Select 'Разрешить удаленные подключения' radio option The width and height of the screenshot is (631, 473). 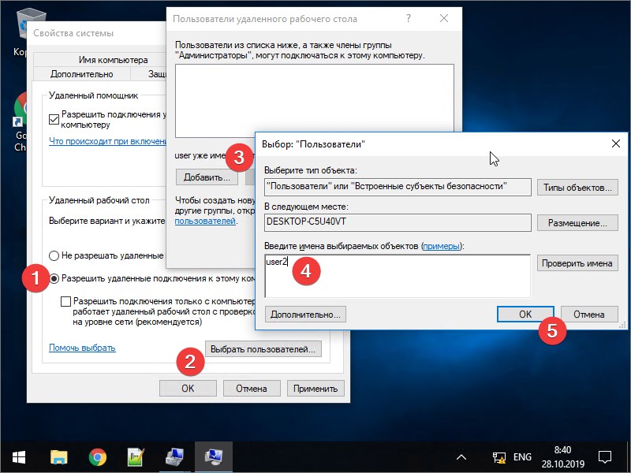(x=54, y=278)
